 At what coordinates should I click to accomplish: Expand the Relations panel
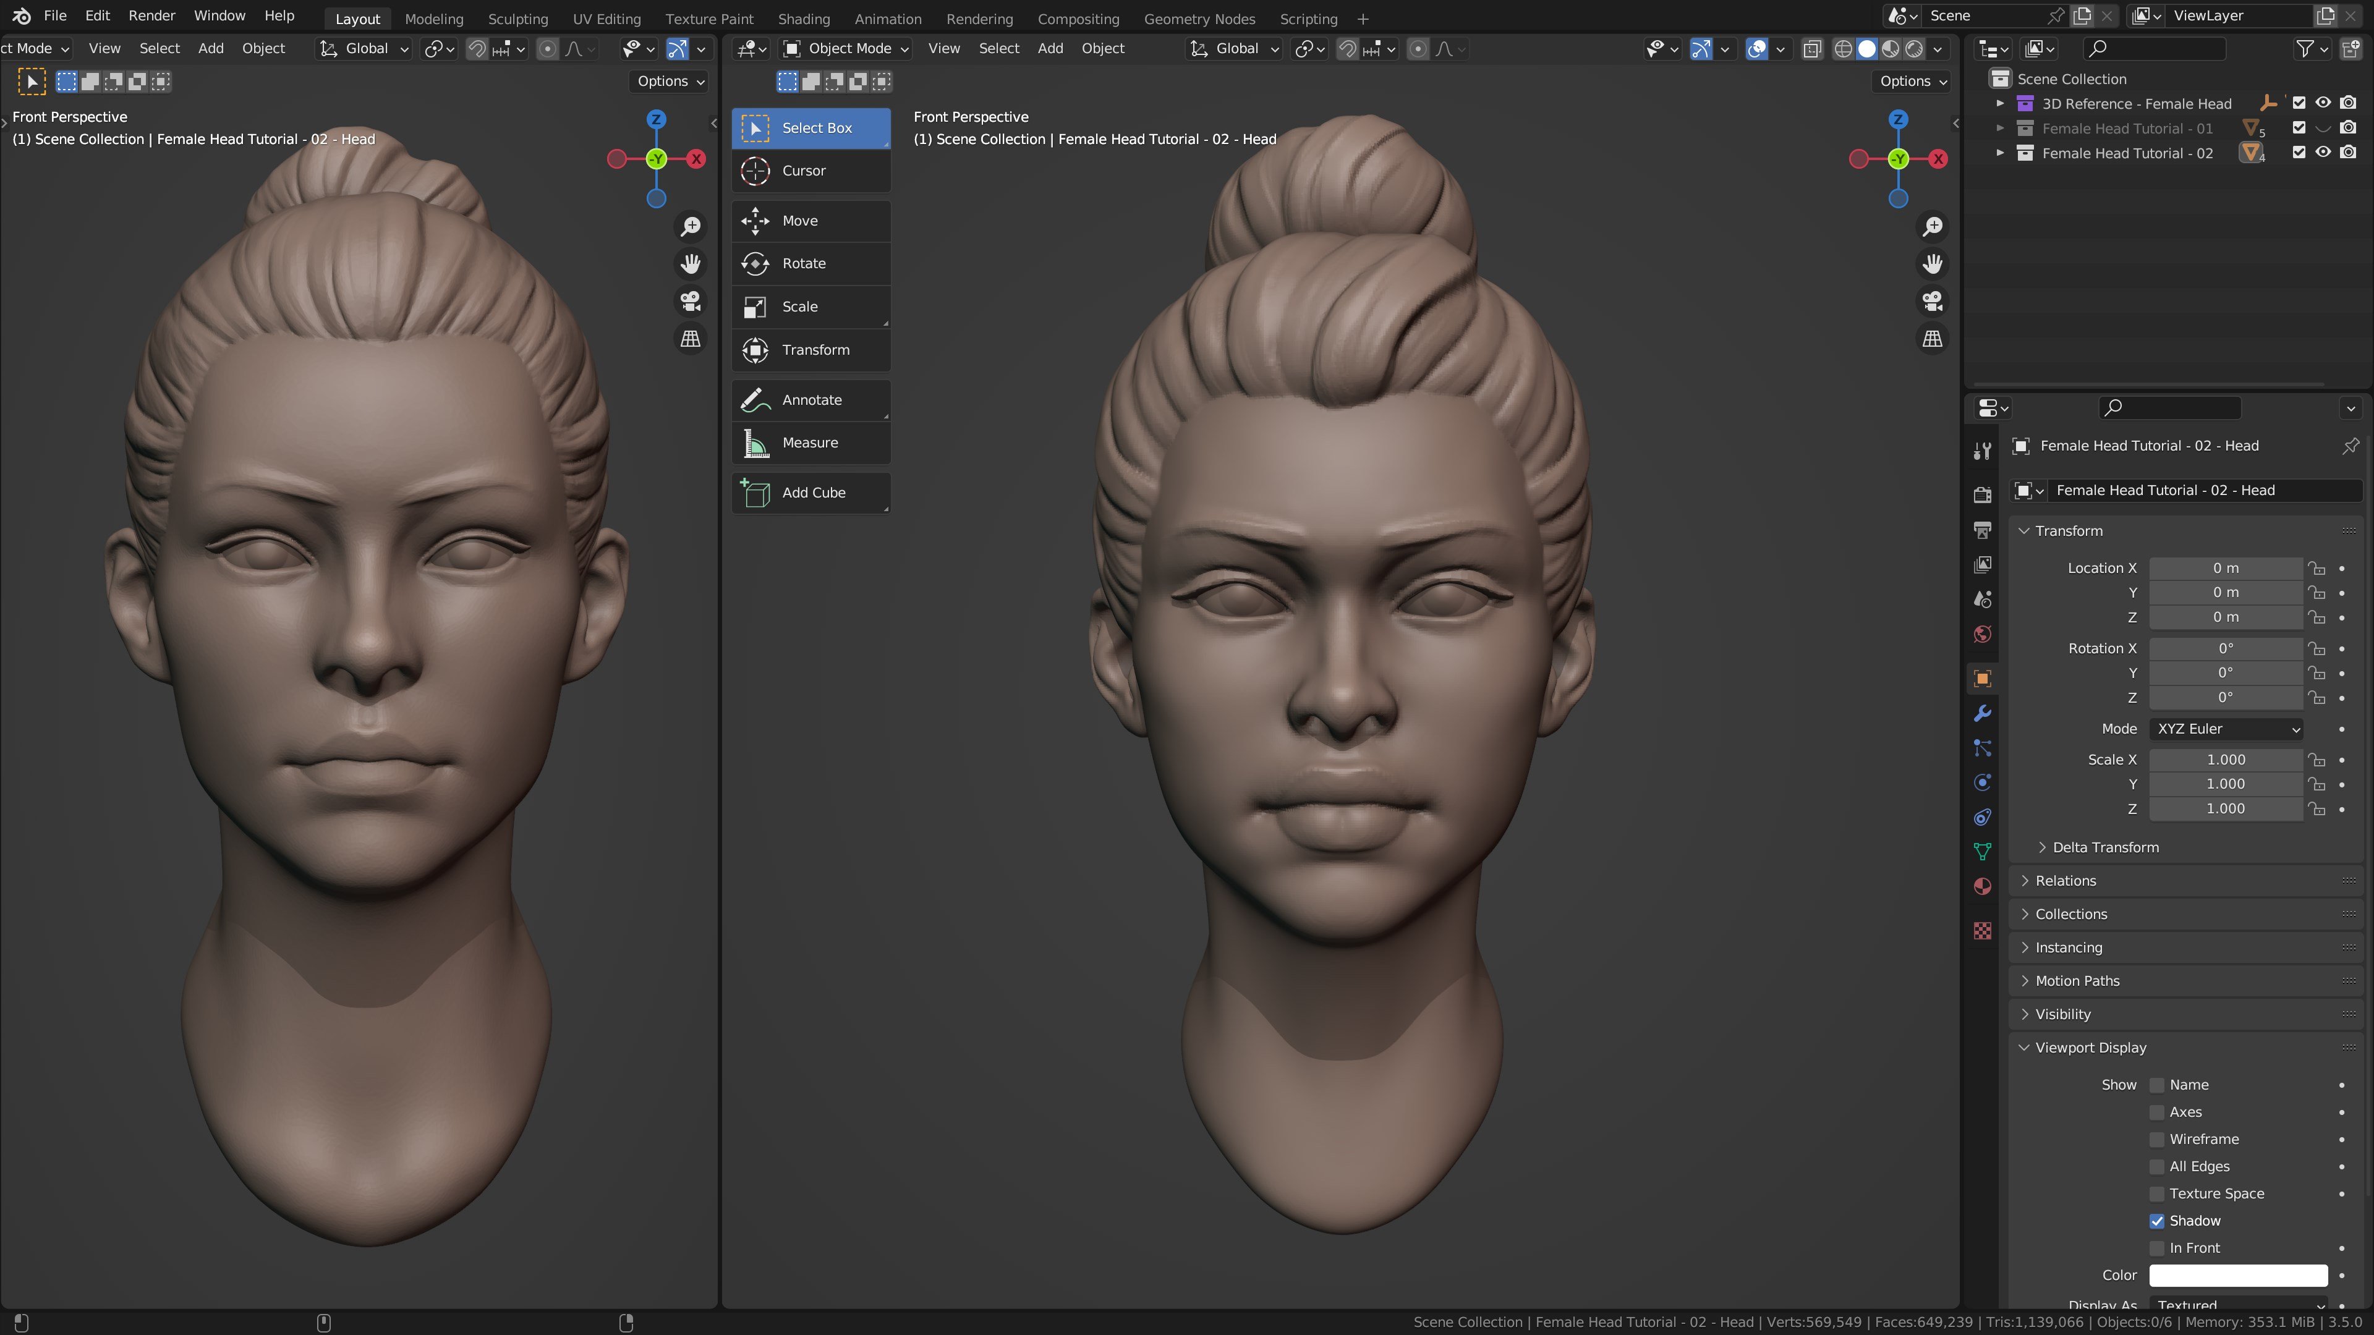(2066, 881)
